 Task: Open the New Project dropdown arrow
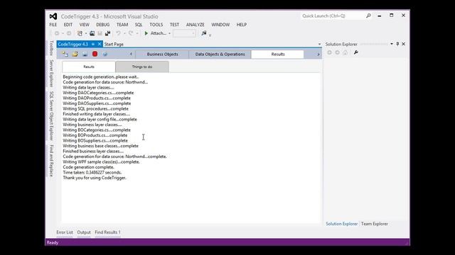coord(85,33)
